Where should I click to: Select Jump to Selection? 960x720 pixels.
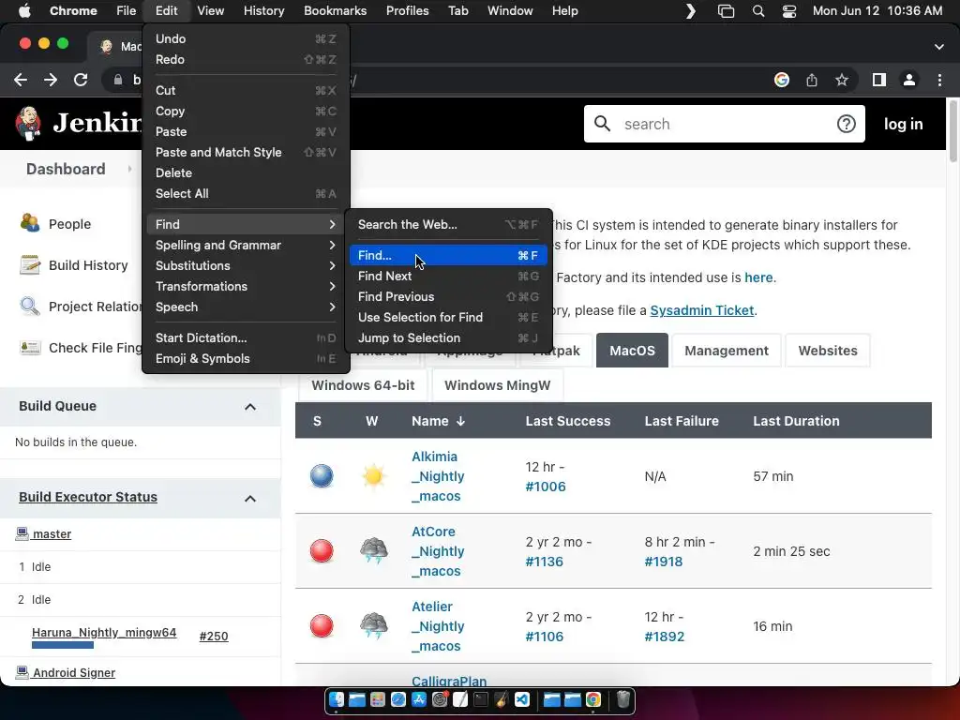click(x=449, y=337)
